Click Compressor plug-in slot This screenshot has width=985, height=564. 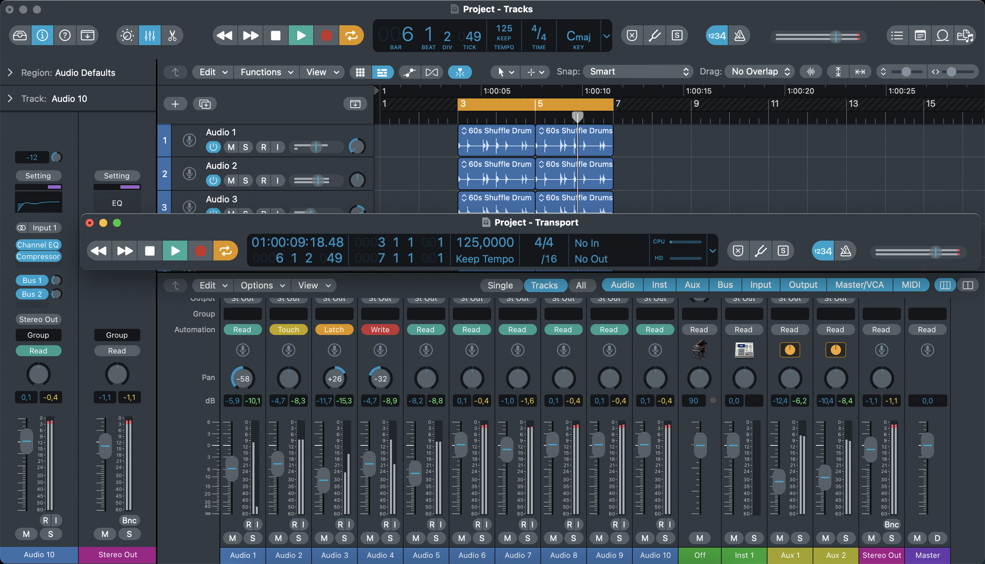click(x=38, y=256)
